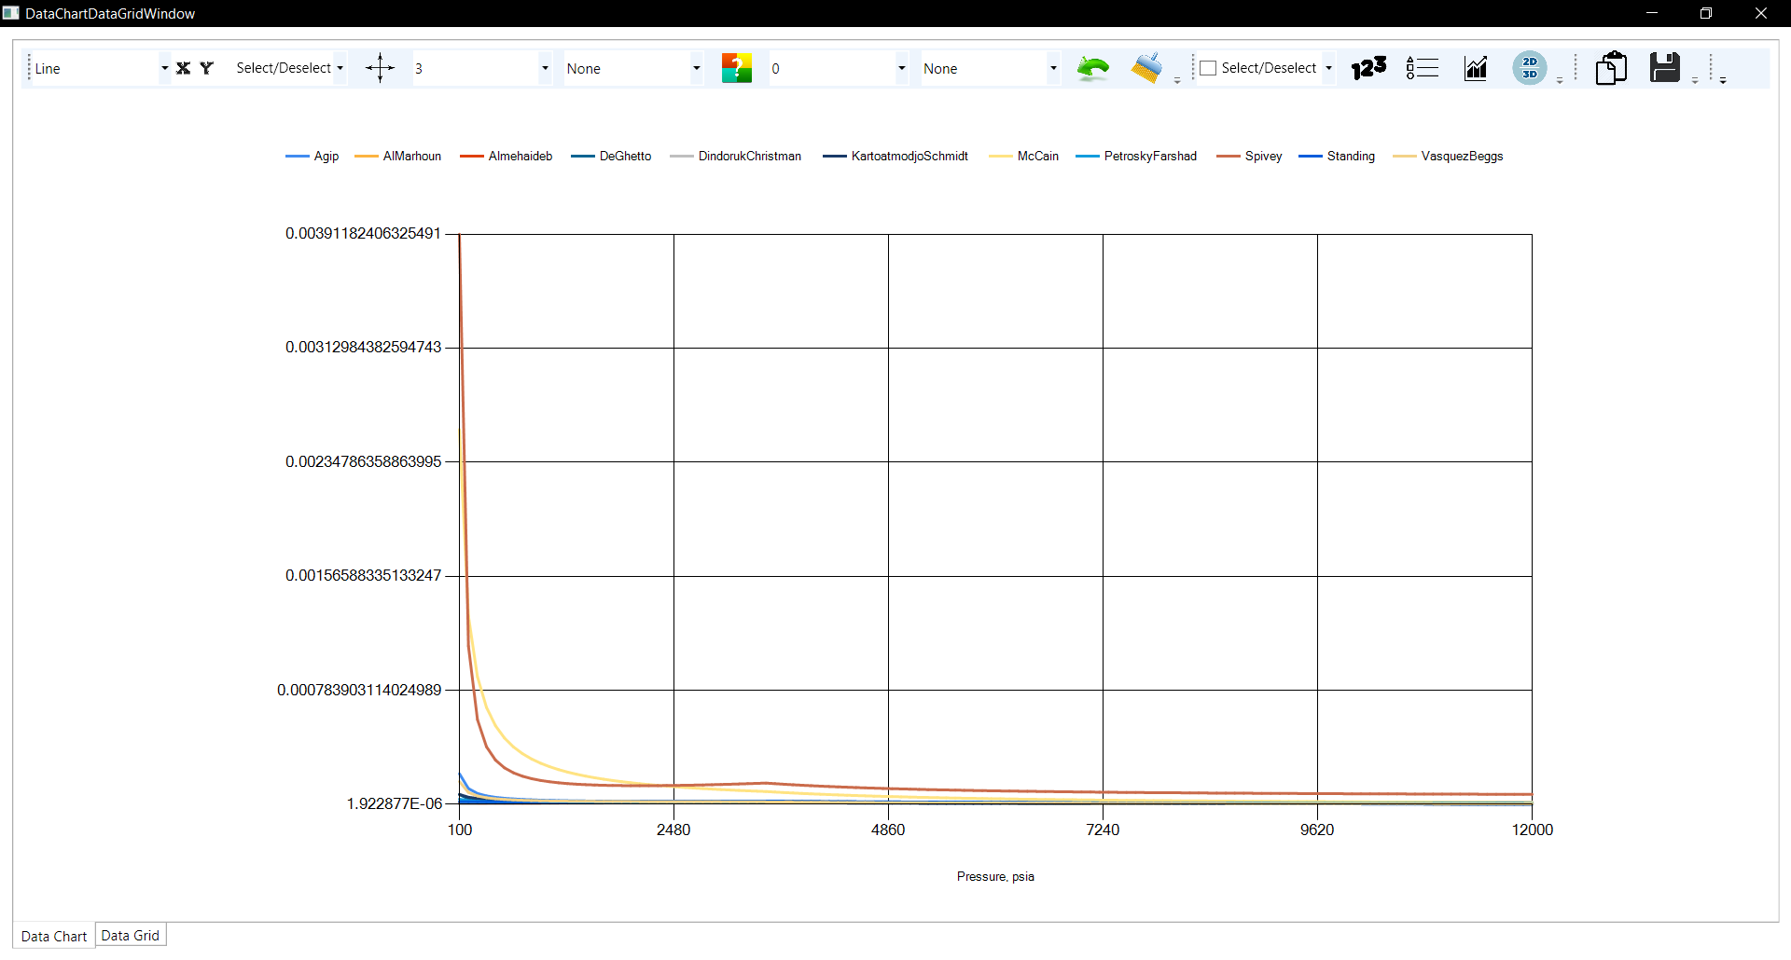1791x960 pixels.
Task: Check the Select/Deselect checkbox
Action: (x=1208, y=68)
